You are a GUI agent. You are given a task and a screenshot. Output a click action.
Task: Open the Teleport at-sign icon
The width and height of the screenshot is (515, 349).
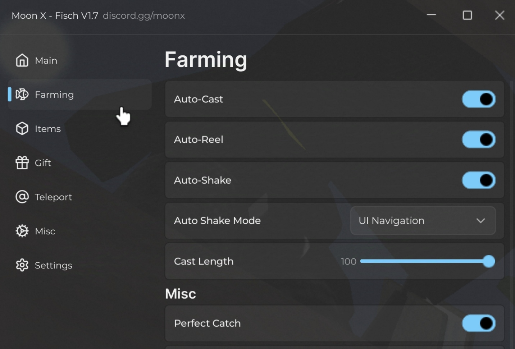coord(22,197)
